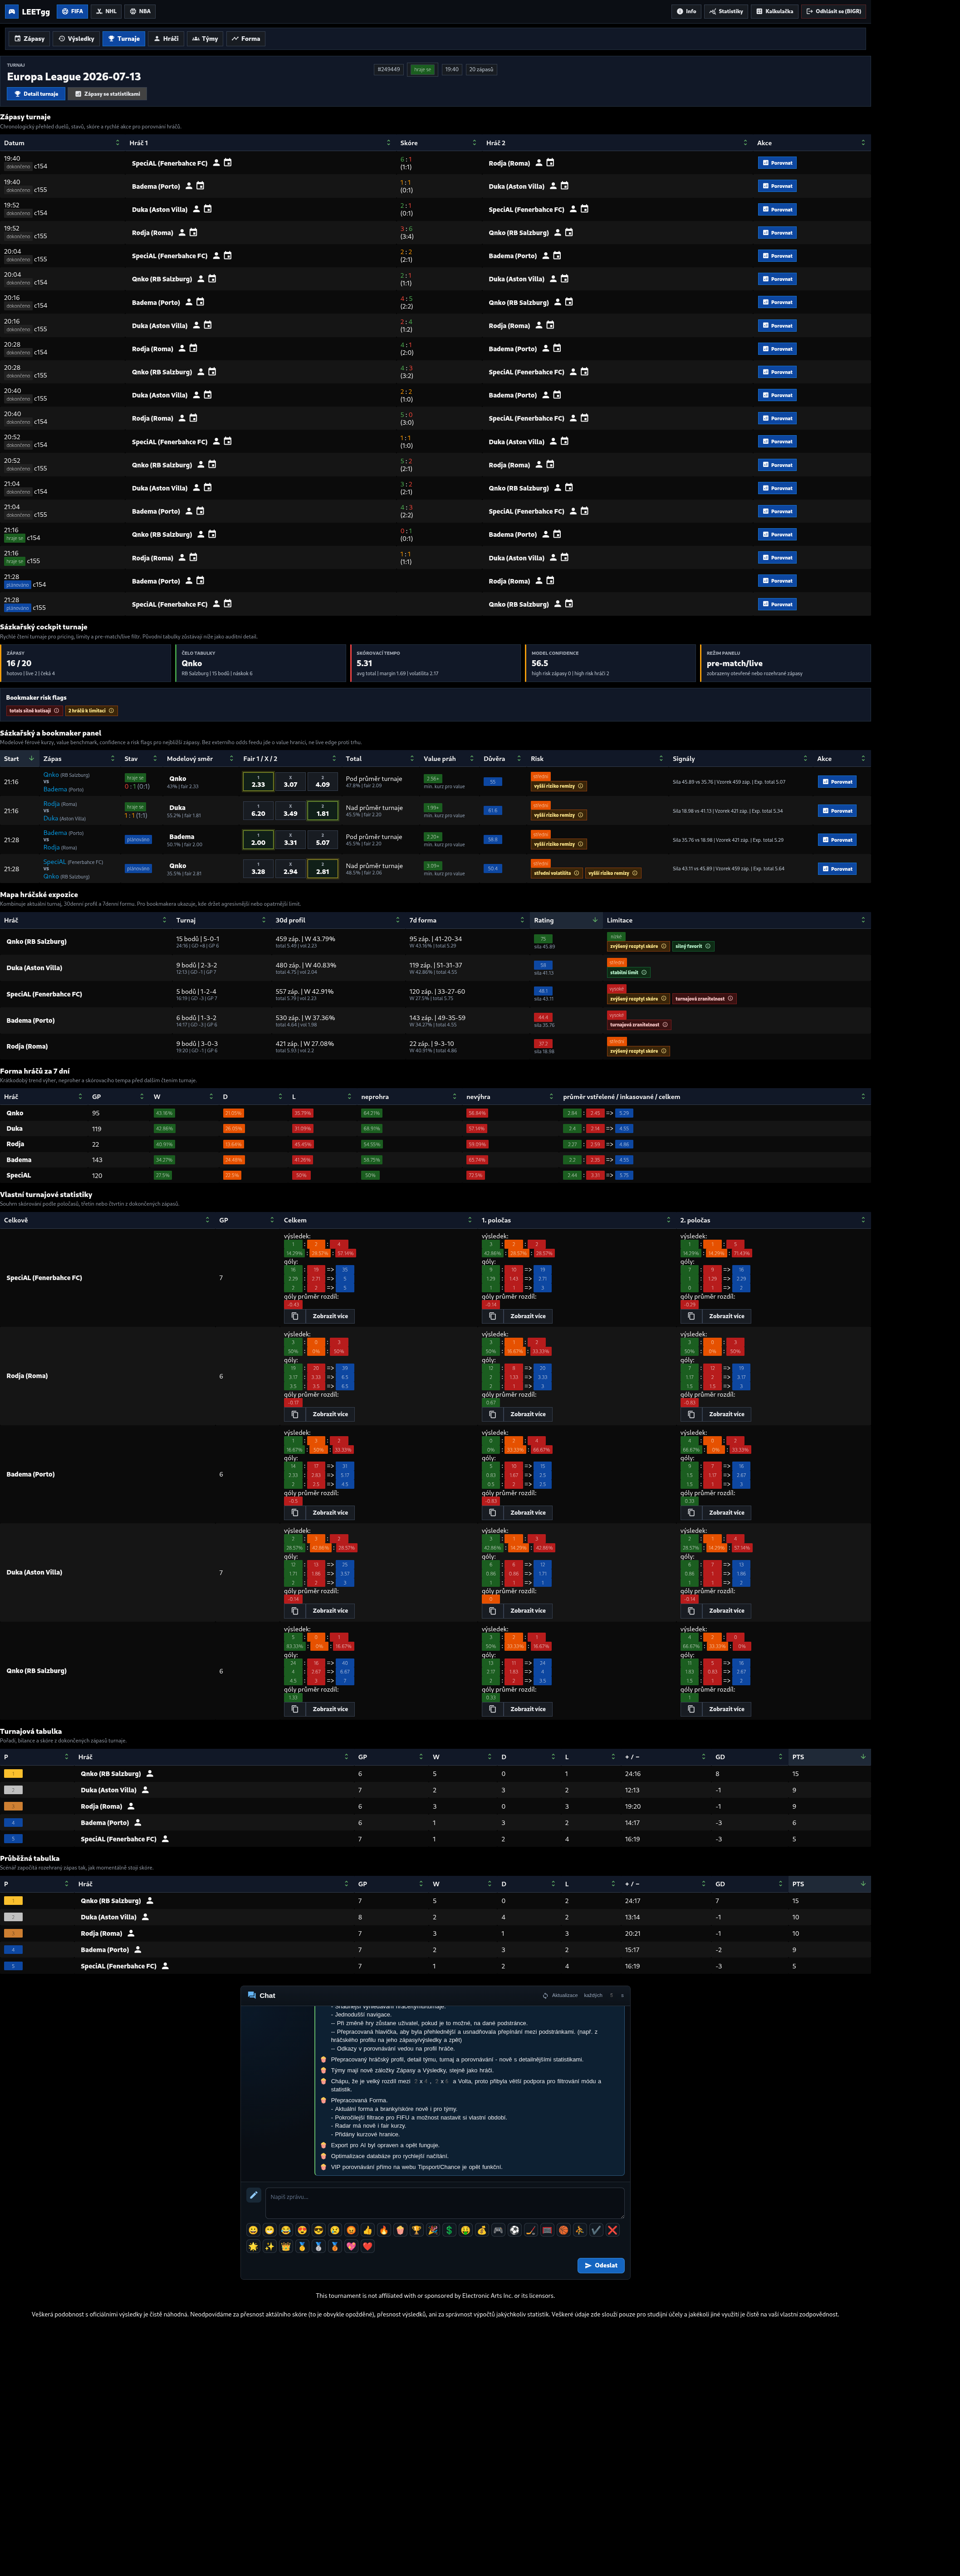
Task: Click the Info button in the top bar
Action: [686, 11]
